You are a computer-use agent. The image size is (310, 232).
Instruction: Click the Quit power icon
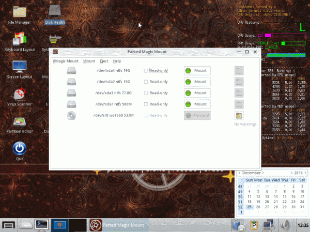click(20, 148)
